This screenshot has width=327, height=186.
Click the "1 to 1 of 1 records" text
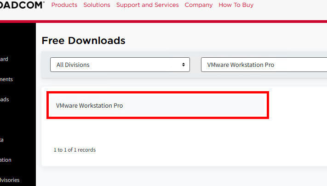point(75,150)
